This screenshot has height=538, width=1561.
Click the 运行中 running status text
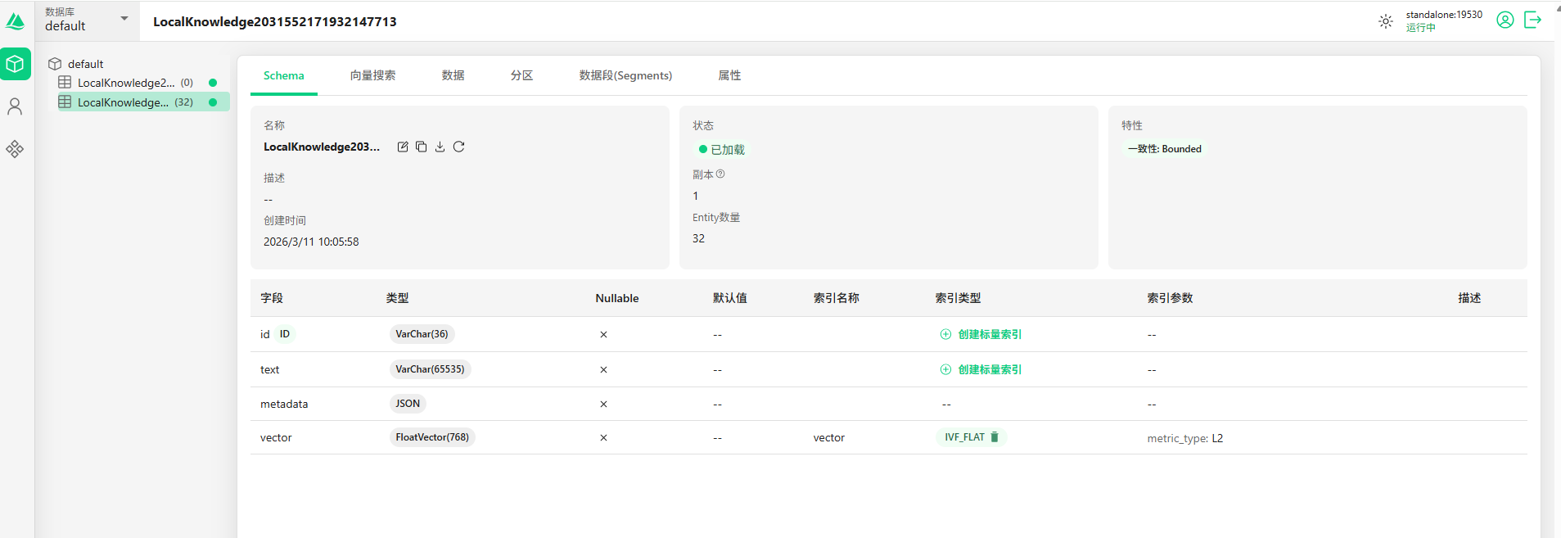(x=1421, y=27)
